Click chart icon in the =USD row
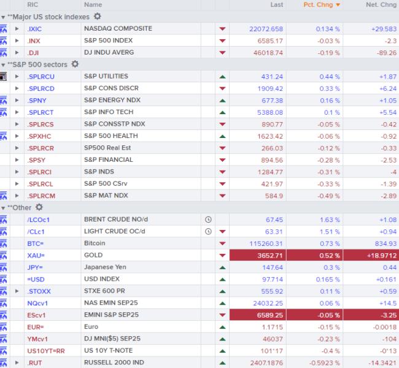Viewport: 399px width, 368px height. tap(3, 279)
